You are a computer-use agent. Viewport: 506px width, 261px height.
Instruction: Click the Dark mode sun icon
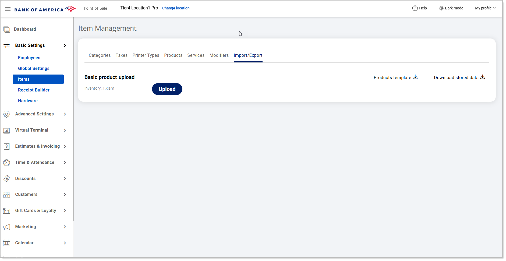441,8
